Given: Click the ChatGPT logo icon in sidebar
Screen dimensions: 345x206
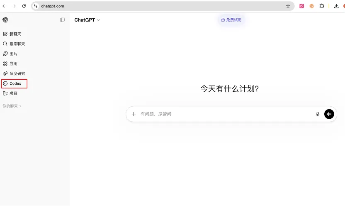Looking at the screenshot, I should click(5, 20).
